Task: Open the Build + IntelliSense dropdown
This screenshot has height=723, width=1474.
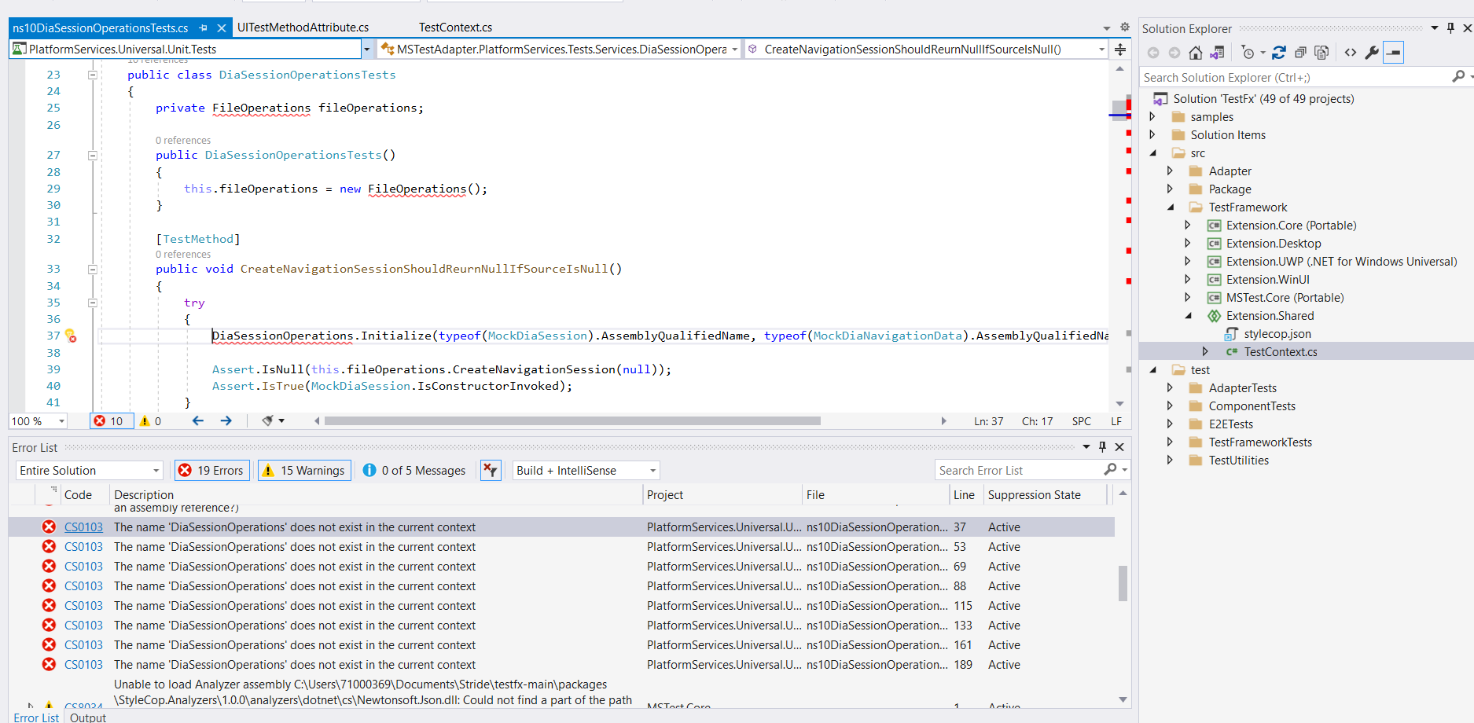Action: 586,470
